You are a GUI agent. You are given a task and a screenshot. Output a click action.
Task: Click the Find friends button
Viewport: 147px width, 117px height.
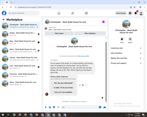click(121, 13)
